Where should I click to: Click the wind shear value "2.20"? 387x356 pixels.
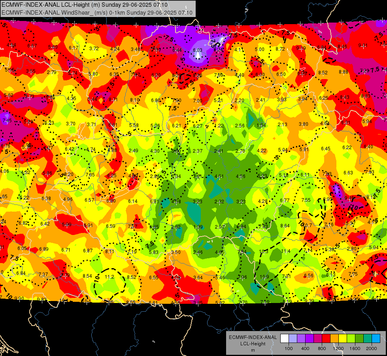(x=240, y=100)
